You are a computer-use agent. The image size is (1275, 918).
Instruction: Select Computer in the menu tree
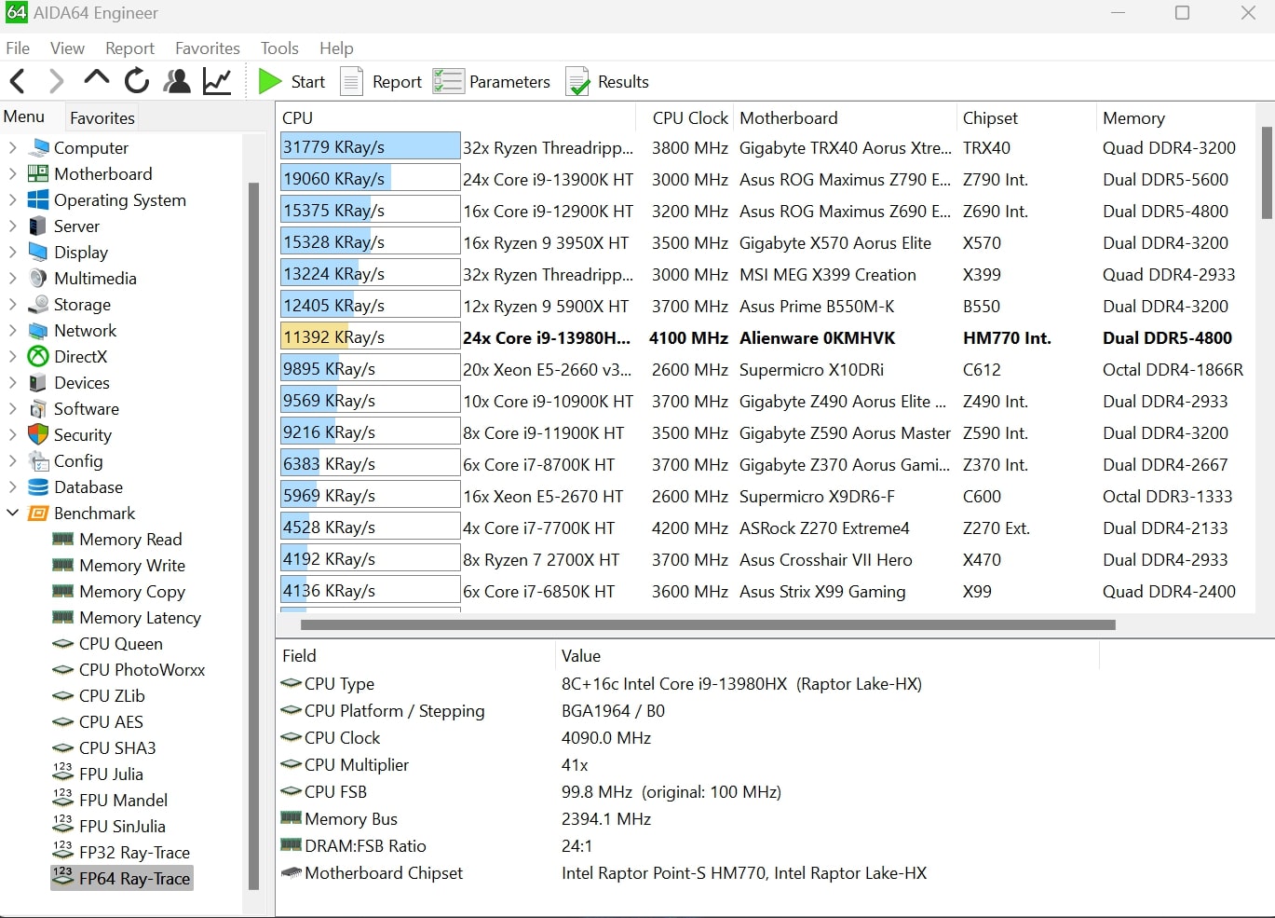coord(91,147)
